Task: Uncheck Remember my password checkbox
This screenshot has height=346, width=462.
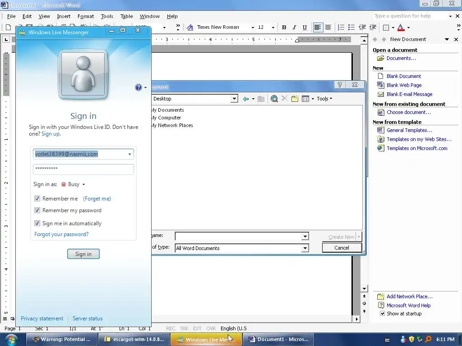Action: pos(37,210)
